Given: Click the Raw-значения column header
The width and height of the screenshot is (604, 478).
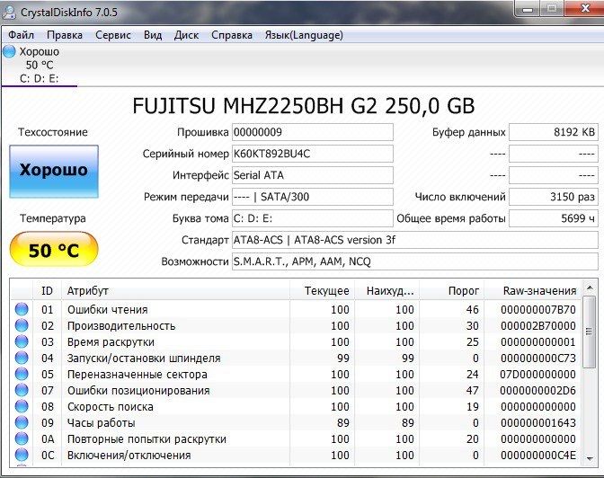Looking at the screenshot, I should coord(532,290).
